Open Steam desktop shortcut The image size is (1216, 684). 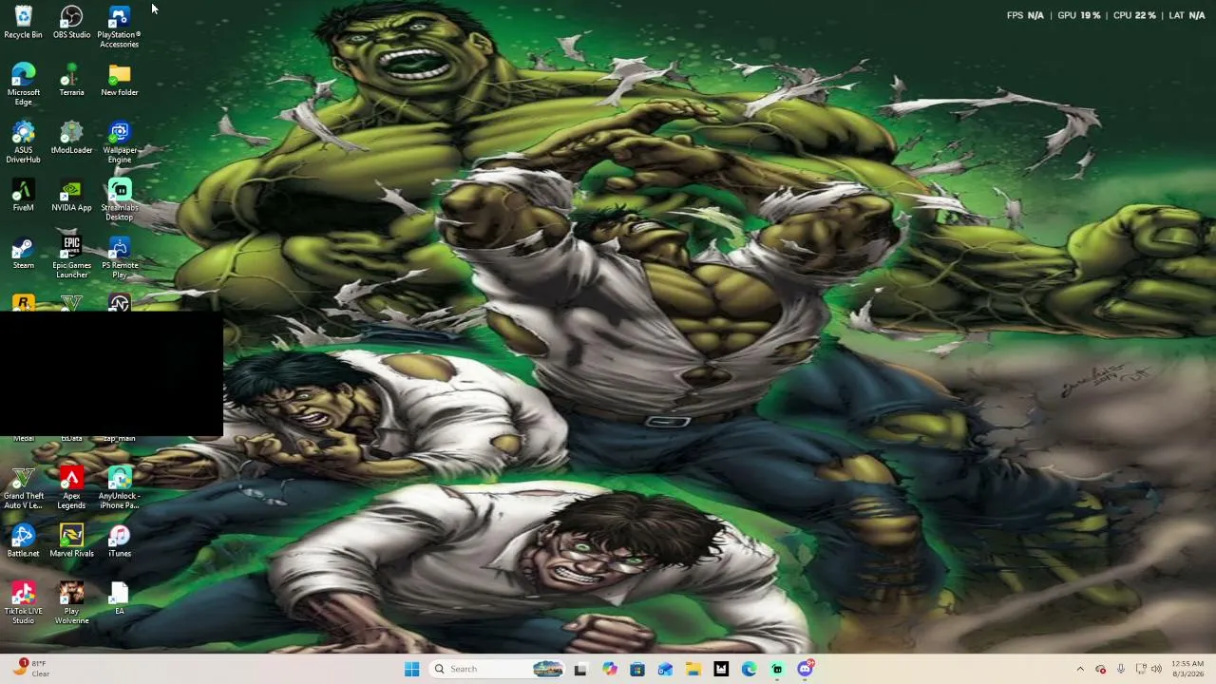pyautogui.click(x=23, y=253)
